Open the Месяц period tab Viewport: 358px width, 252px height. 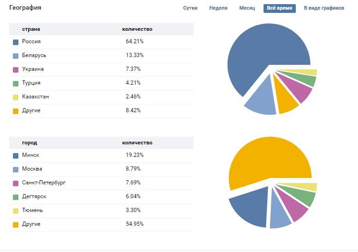(247, 8)
